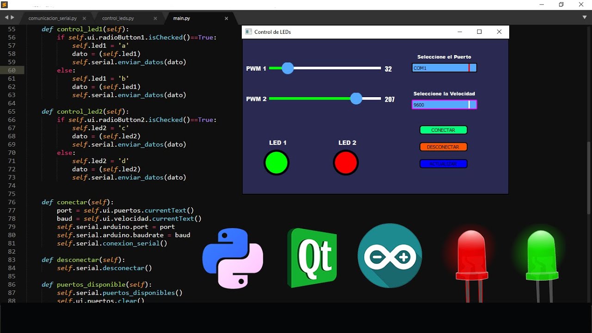The width and height of the screenshot is (592, 333).
Task: Click 'def control_led2(self):' code line
Action: point(85,111)
